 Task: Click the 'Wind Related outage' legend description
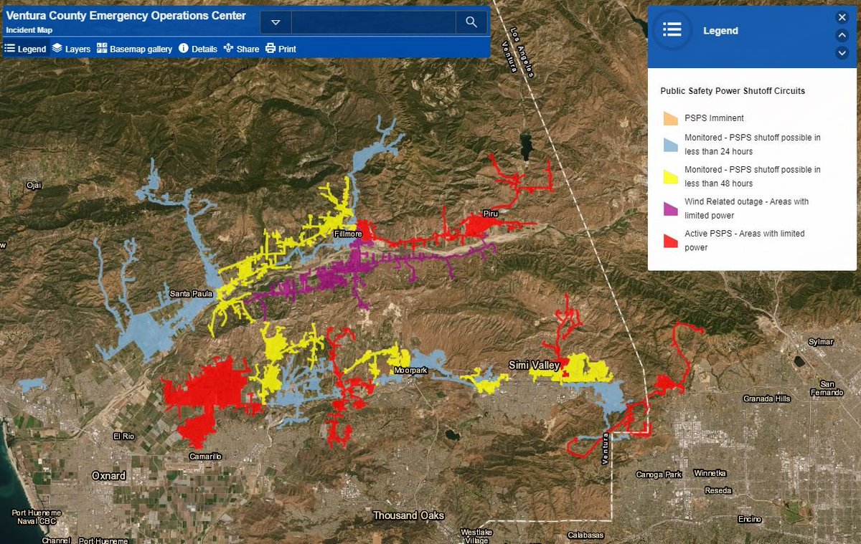point(746,209)
